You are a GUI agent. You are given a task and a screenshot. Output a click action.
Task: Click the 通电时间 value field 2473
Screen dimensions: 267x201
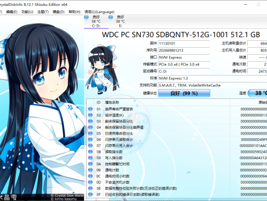pos(257,71)
